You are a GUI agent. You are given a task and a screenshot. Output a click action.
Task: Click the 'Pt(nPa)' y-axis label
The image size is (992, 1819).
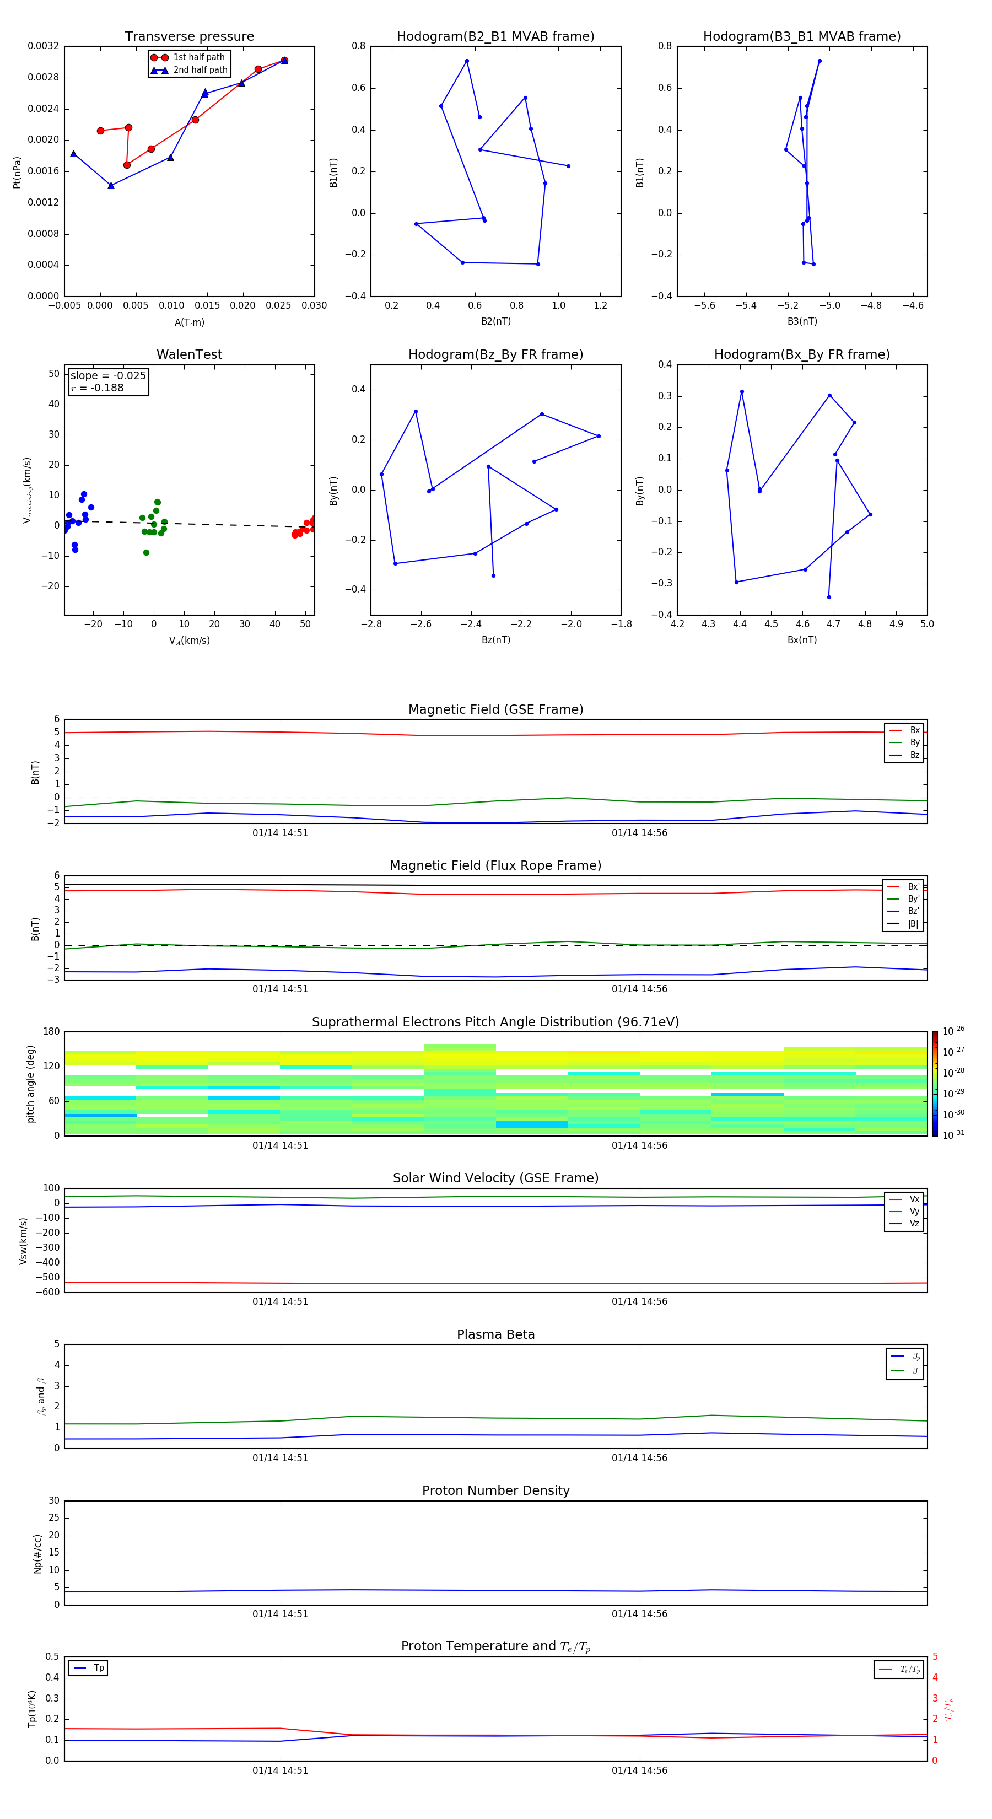17,171
